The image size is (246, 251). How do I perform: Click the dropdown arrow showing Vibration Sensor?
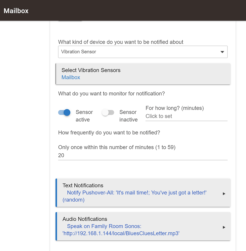pyautogui.click(x=222, y=52)
